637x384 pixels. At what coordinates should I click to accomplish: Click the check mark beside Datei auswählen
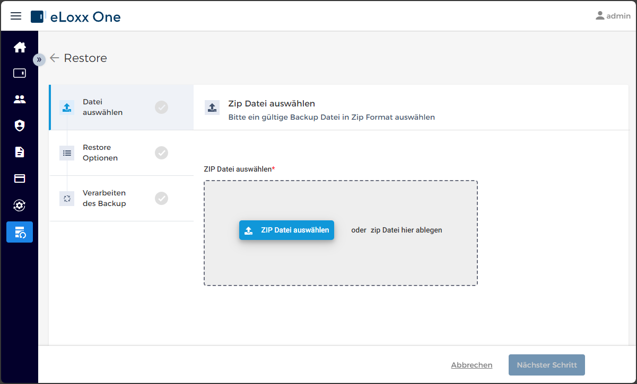tap(161, 107)
